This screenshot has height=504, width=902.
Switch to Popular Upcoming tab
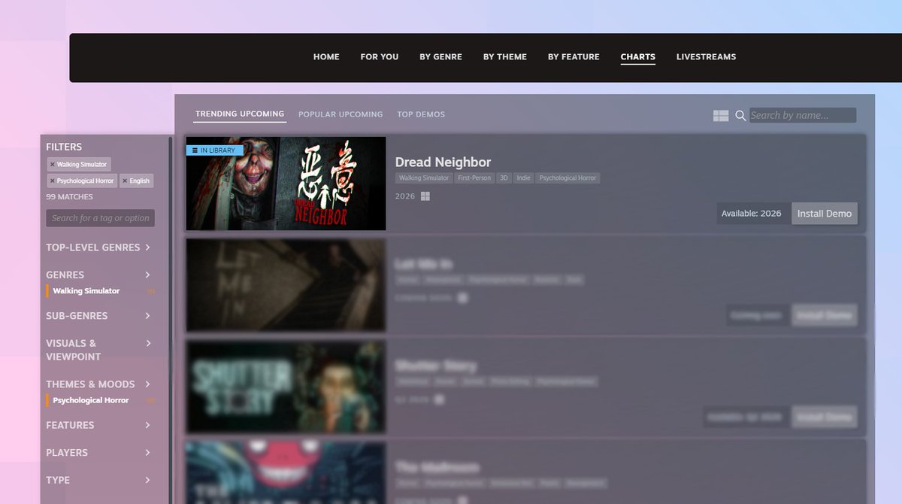tap(341, 114)
